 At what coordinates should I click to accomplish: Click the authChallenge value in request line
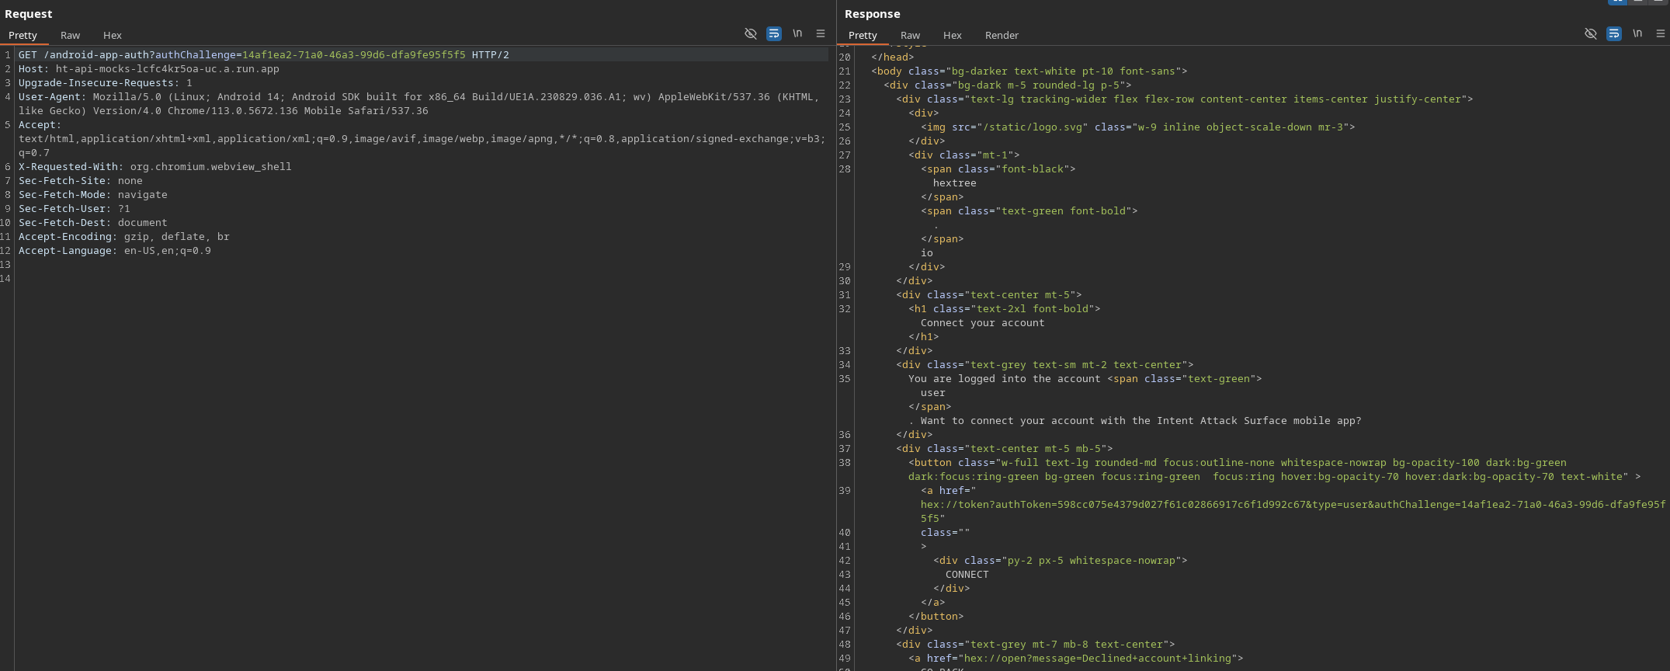click(x=353, y=55)
